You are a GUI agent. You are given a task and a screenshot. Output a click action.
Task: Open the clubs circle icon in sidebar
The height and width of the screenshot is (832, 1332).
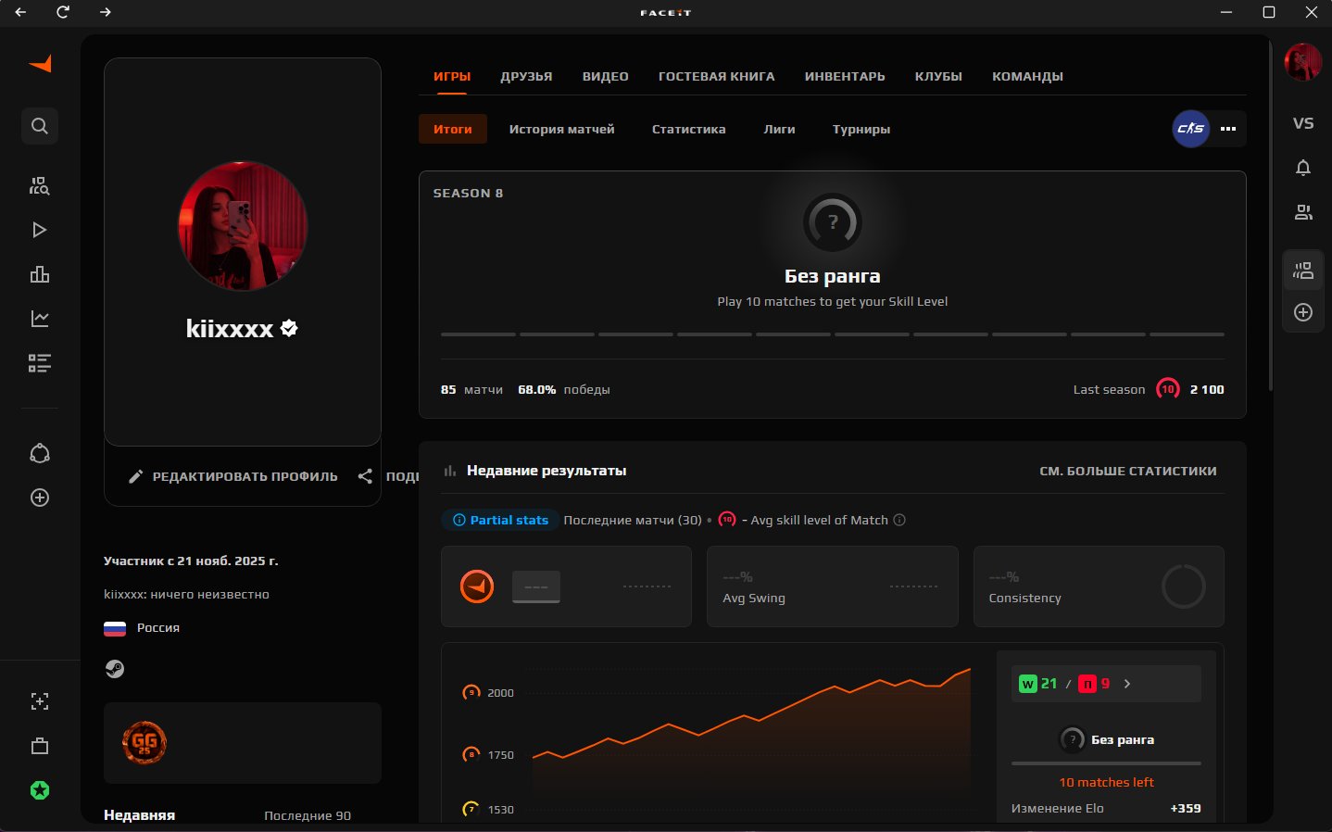[40, 453]
